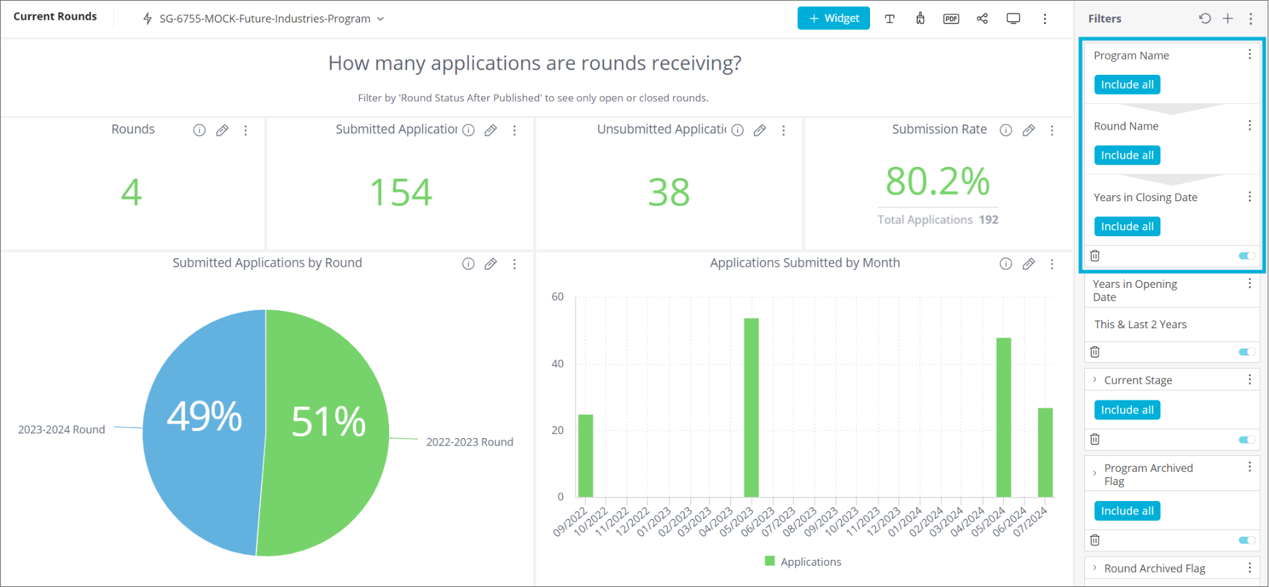Add a new filter with plus icon
This screenshot has width=1269, height=587.
click(x=1228, y=19)
